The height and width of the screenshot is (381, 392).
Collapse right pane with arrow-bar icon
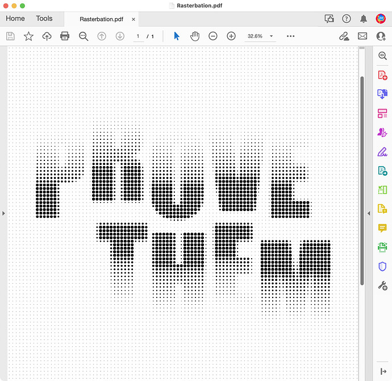(x=383, y=371)
